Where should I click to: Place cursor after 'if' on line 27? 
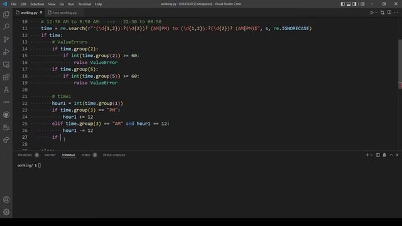(x=61, y=137)
